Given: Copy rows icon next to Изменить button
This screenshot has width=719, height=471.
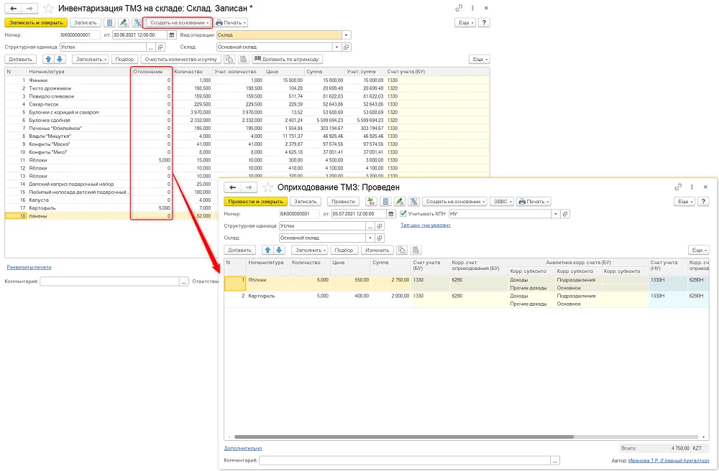Looking at the screenshot, I should (402, 250).
